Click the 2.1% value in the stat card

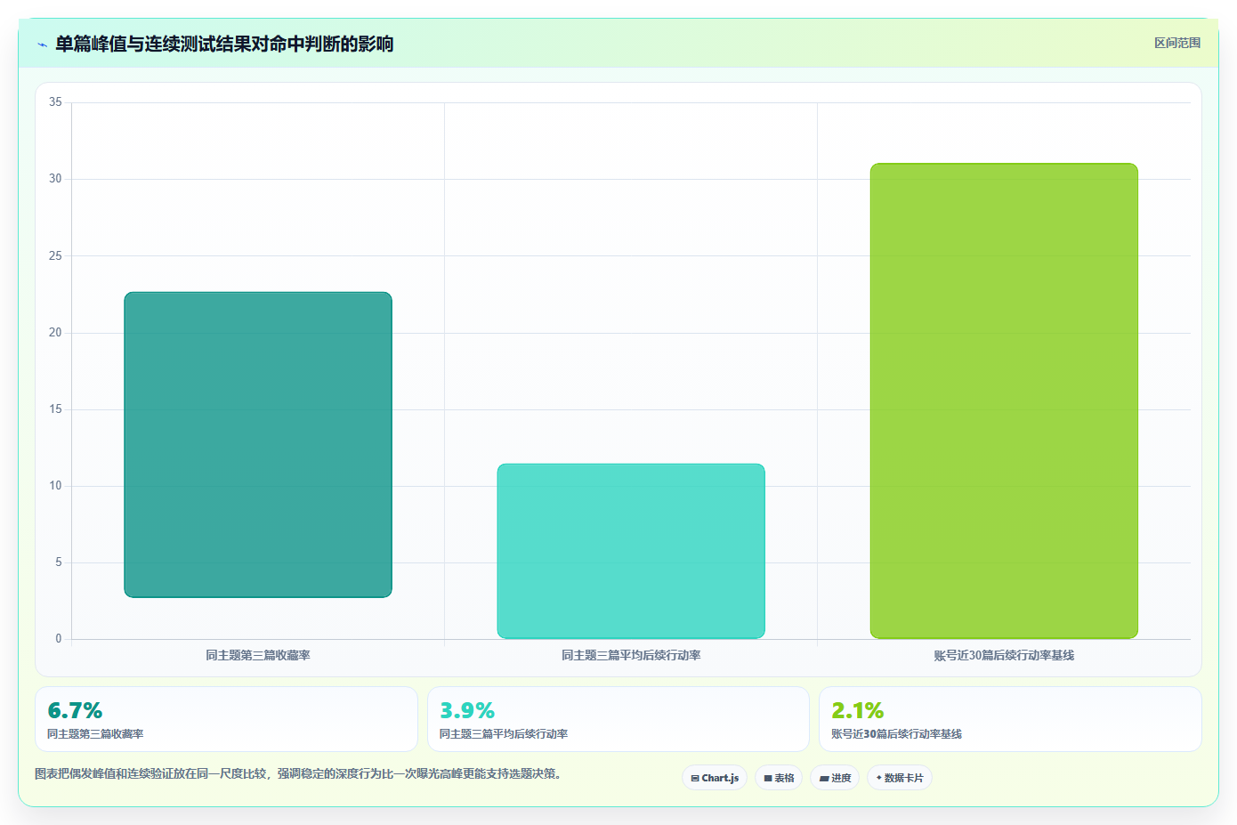858,710
